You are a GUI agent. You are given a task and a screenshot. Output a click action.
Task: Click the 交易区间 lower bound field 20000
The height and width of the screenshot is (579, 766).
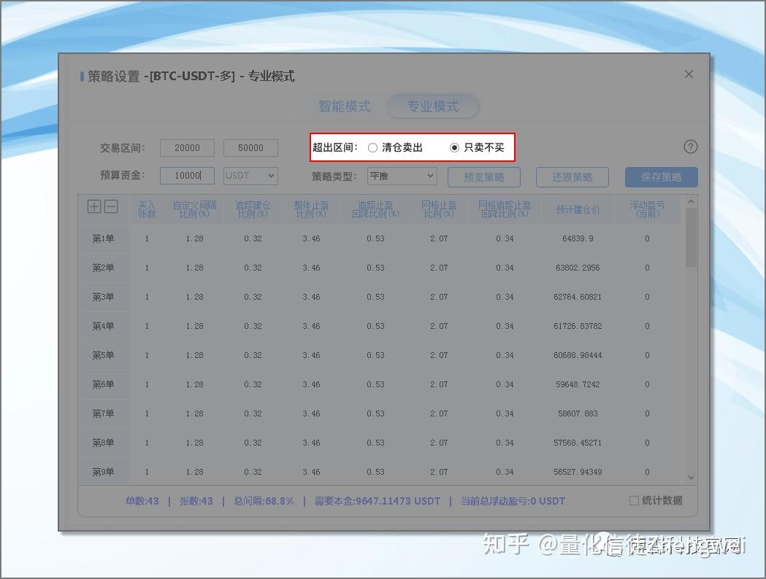tap(187, 148)
